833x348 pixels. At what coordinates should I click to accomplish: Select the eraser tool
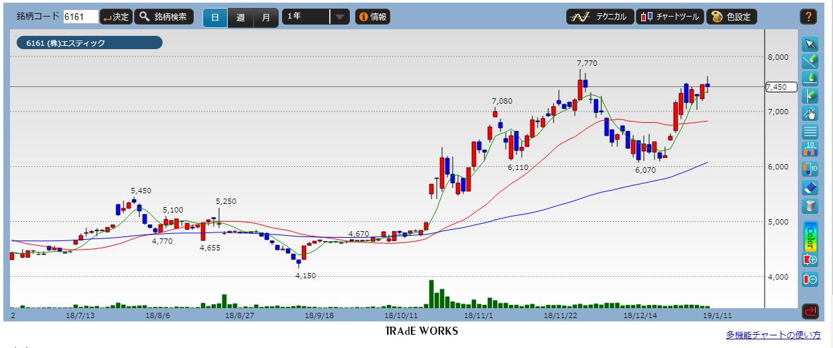coord(810,187)
